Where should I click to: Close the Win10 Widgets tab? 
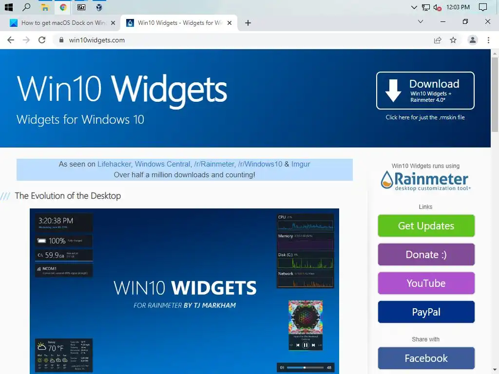click(230, 23)
